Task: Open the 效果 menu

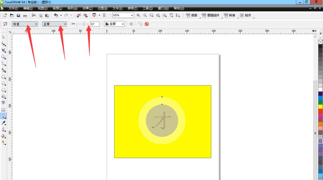Action: pyautogui.click(x=87, y=8)
